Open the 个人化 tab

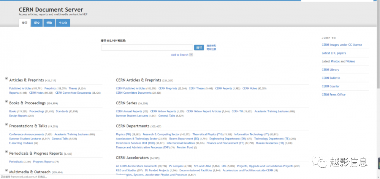[x=63, y=23]
